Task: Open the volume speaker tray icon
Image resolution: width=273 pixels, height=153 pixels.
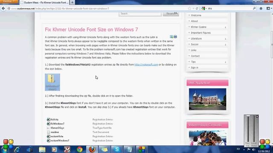Action: tap(254, 149)
